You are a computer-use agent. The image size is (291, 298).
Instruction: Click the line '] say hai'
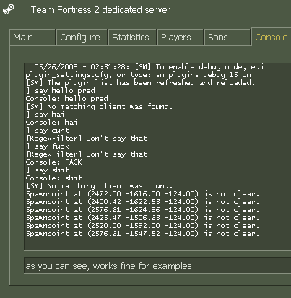[45, 115]
